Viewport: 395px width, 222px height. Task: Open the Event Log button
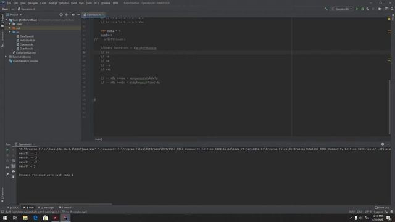(x=381, y=208)
